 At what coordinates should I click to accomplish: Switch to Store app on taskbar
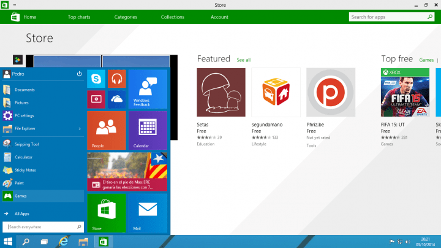click(x=104, y=241)
